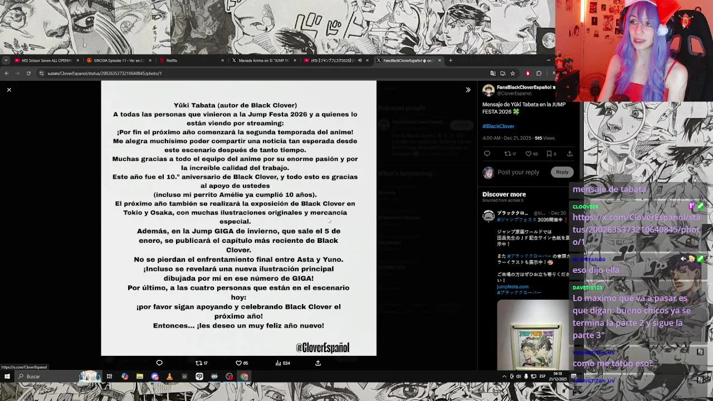Image resolution: width=713 pixels, height=401 pixels.
Task: Close the photo viewer with the X icon
Action: [9, 90]
